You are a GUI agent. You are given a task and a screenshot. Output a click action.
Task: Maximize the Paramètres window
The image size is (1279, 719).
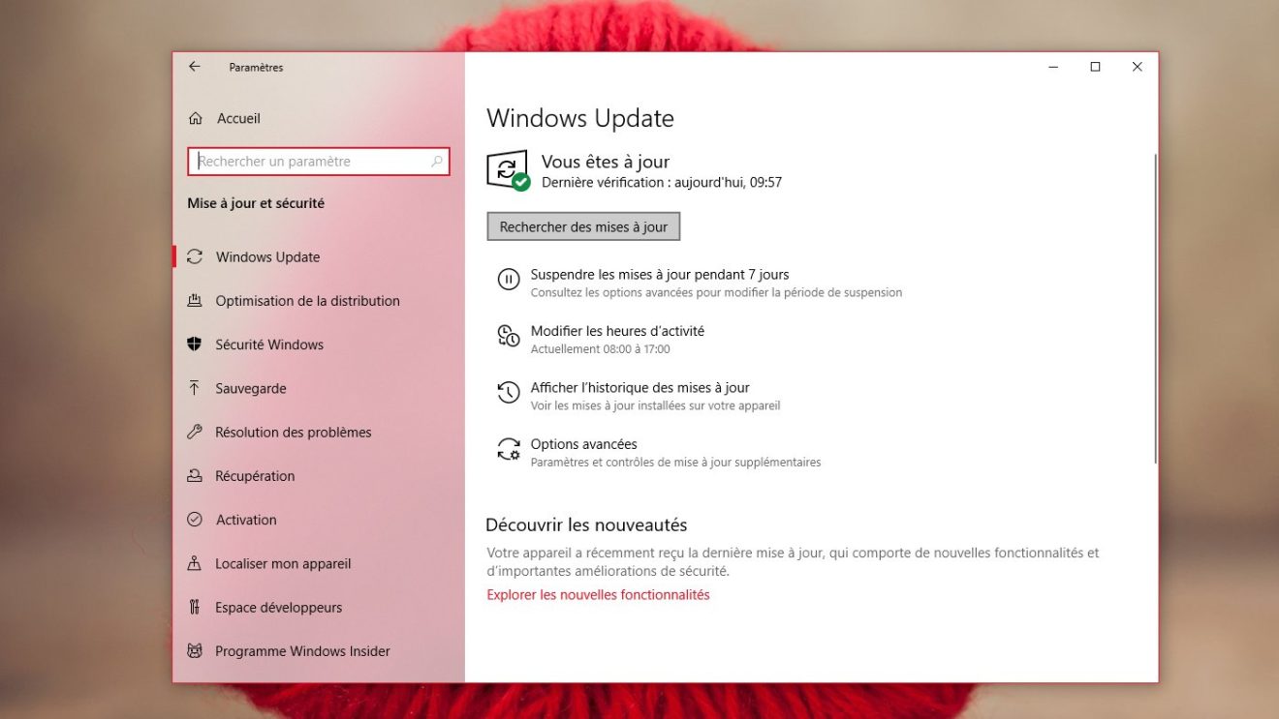click(x=1095, y=67)
